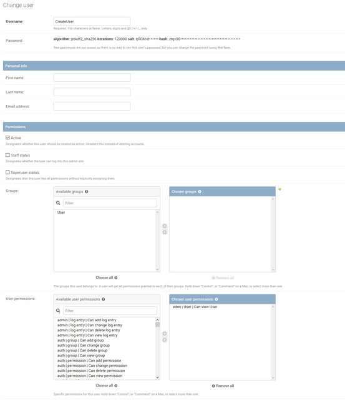Click the green add group plus icon
The width and height of the screenshot is (345, 400).
(280, 189)
